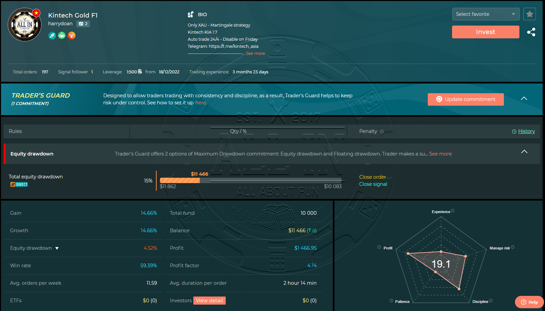Click the ALL IN profile avatar
This screenshot has height=311, width=545.
25,25
